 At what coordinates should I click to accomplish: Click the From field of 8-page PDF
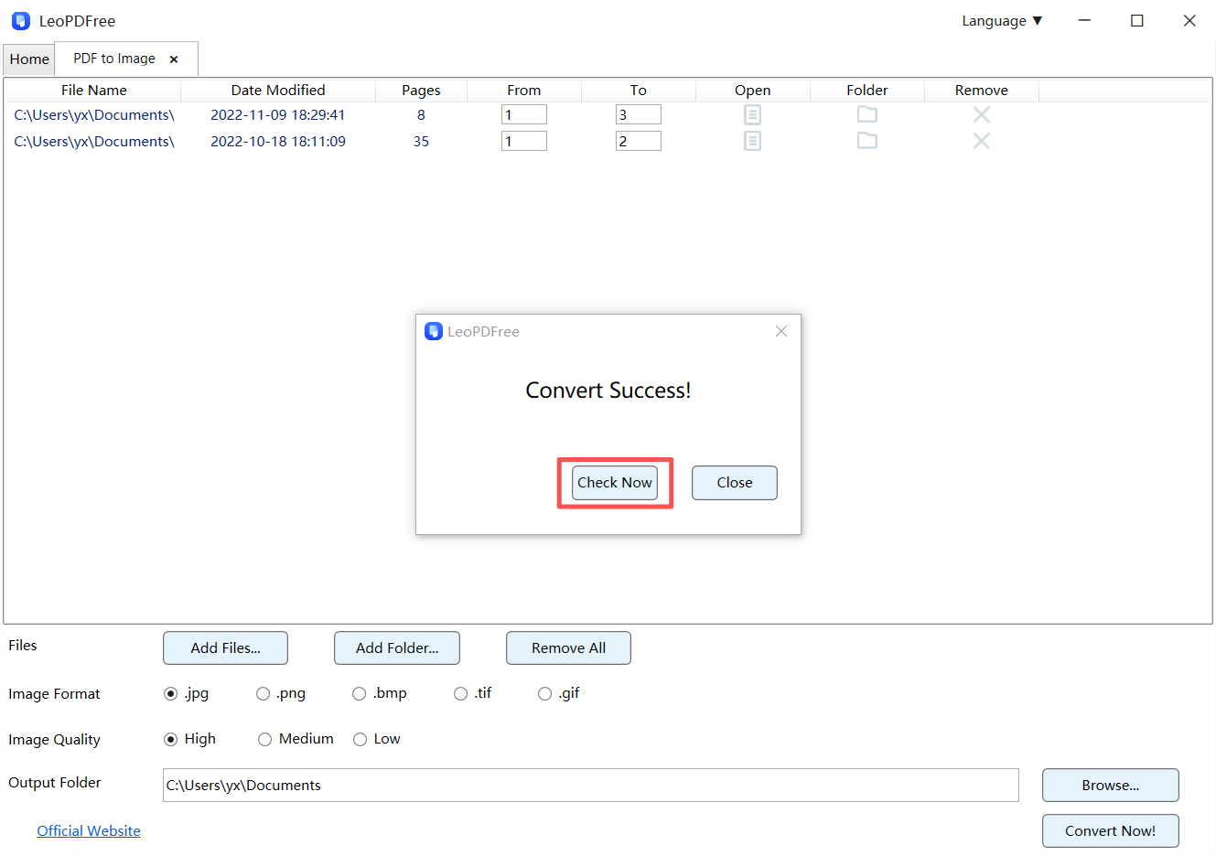[x=524, y=114]
